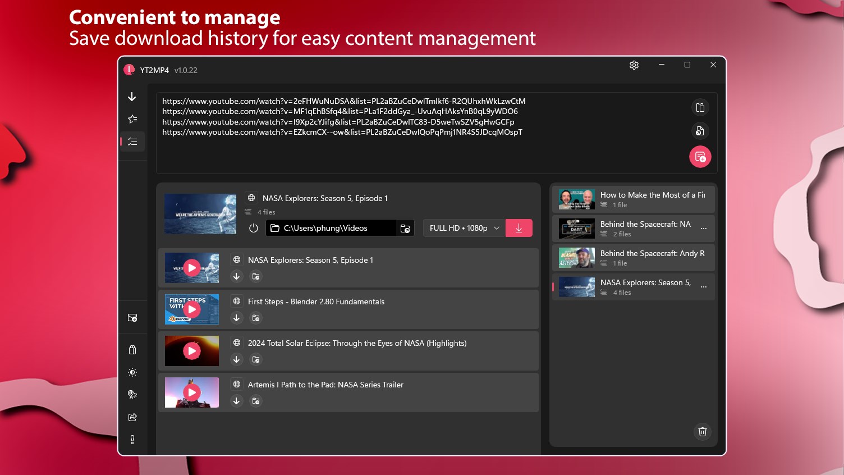Click the title "First Steps - Blender 2.80 Fundamentals"
This screenshot has width=844, height=475.
[x=316, y=302]
